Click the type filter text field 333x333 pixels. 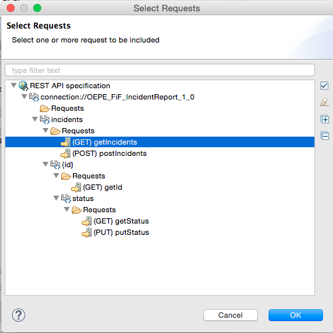pyautogui.click(x=160, y=70)
